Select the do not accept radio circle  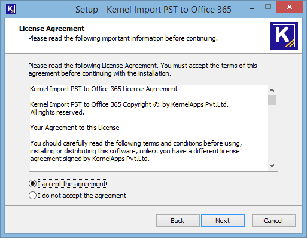[x=32, y=196]
